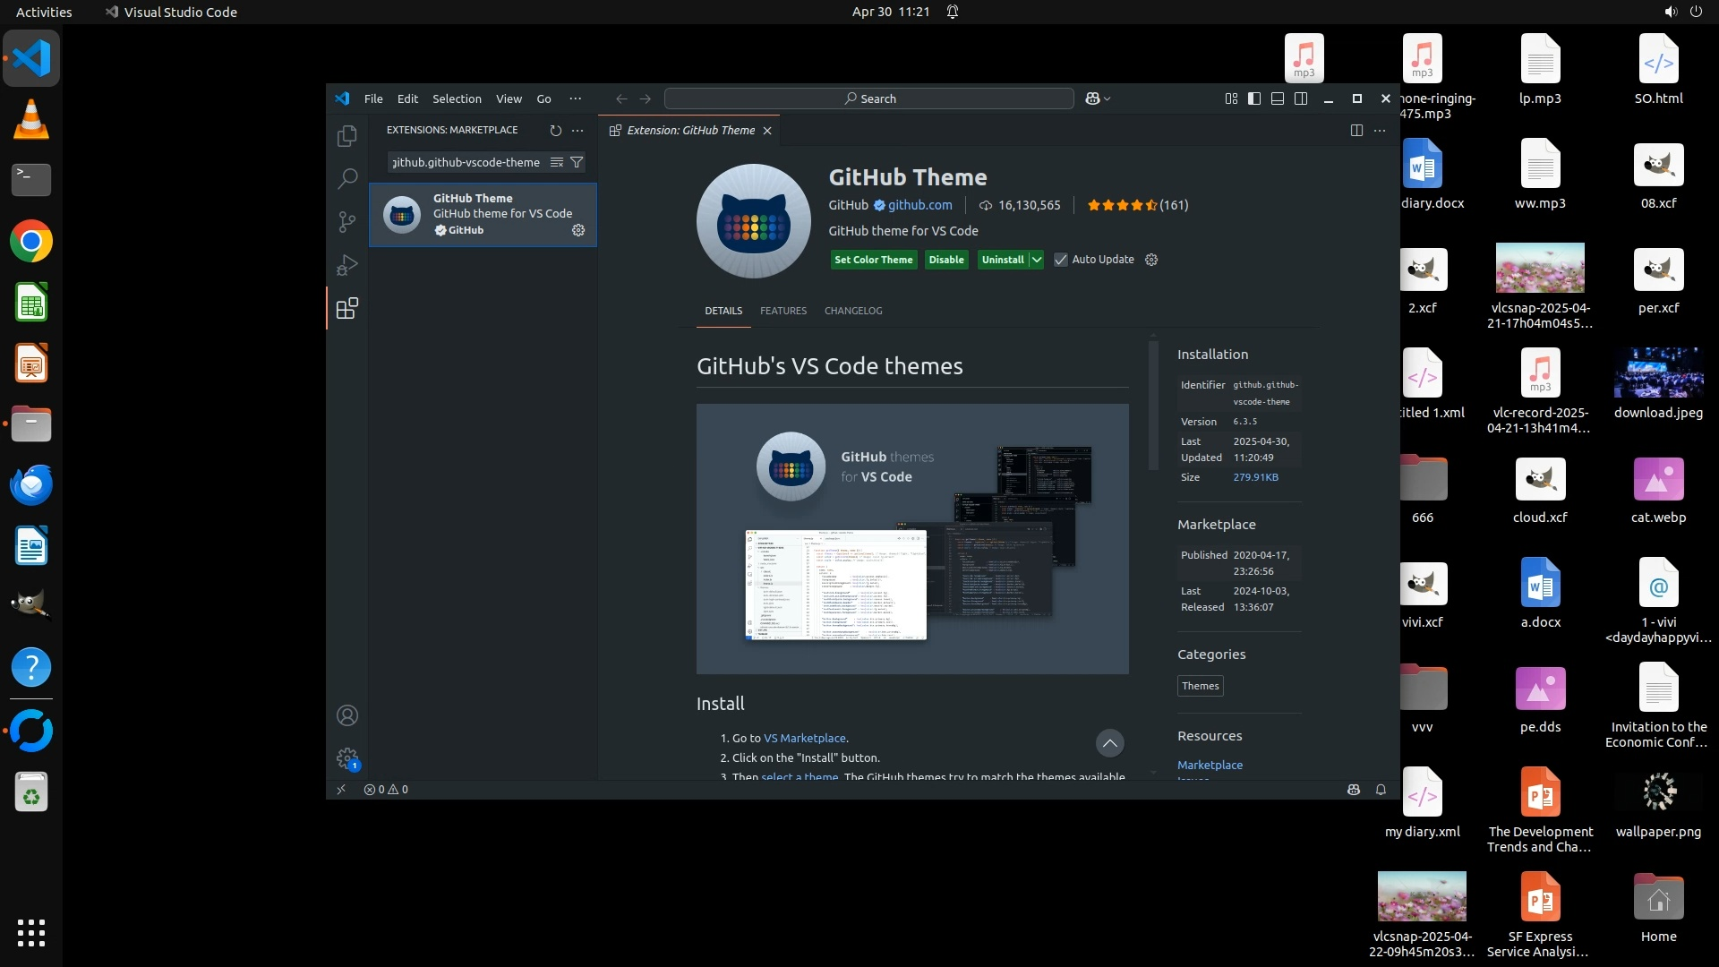The image size is (1719, 967).
Task: Open the Accounts icon in activity bar
Action: point(346,716)
